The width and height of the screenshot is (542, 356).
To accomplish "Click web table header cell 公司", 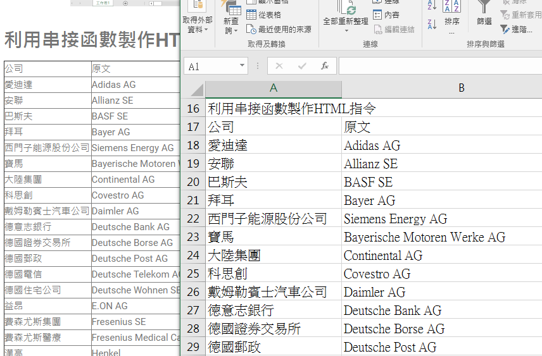I will pos(47,69).
